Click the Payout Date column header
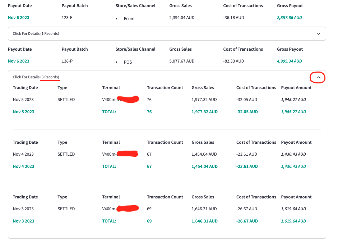 click(x=20, y=6)
